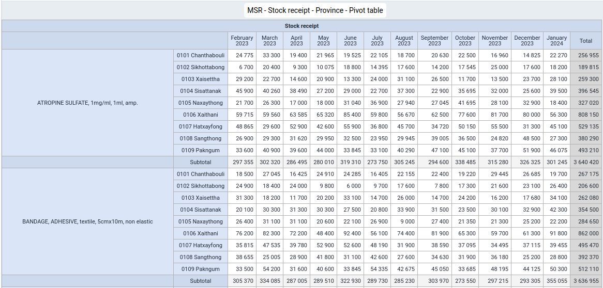Click the January 2024 column header
603x288 pixels.
click(557, 41)
